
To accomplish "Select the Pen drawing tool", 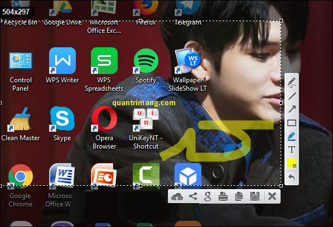I will click(292, 83).
